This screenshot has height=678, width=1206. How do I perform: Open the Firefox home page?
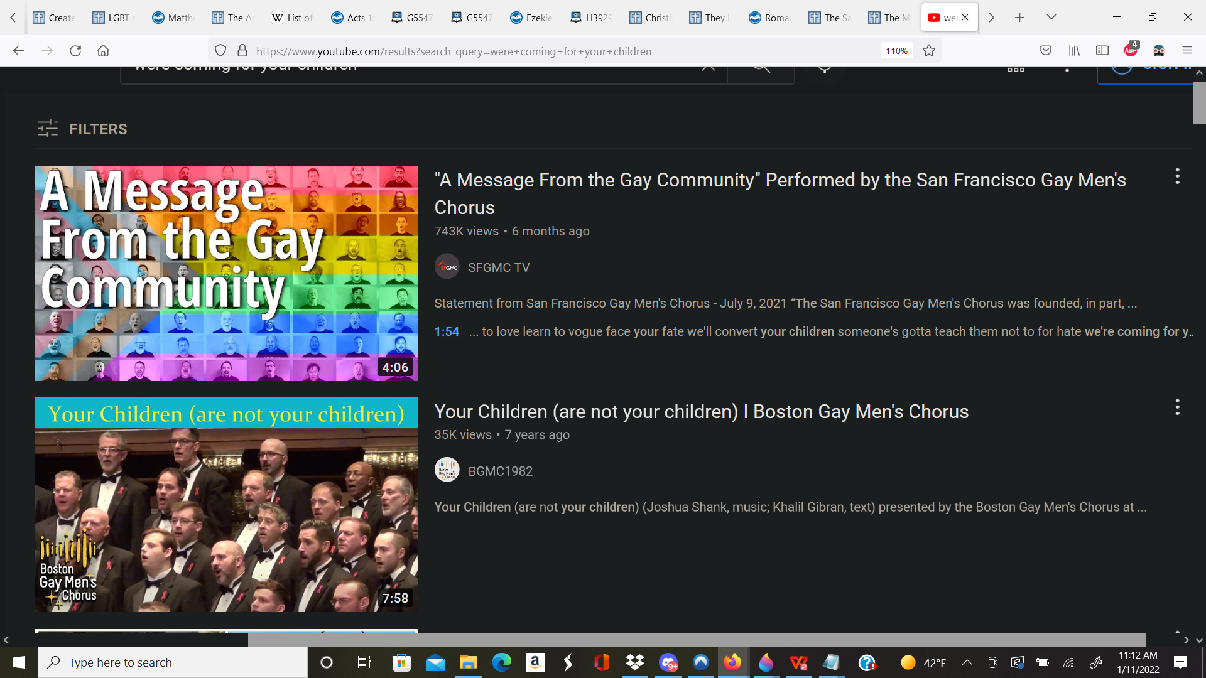click(103, 51)
